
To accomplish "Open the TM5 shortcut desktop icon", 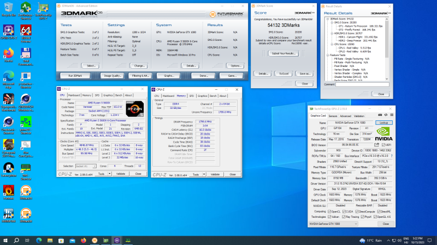I will [26, 171].
